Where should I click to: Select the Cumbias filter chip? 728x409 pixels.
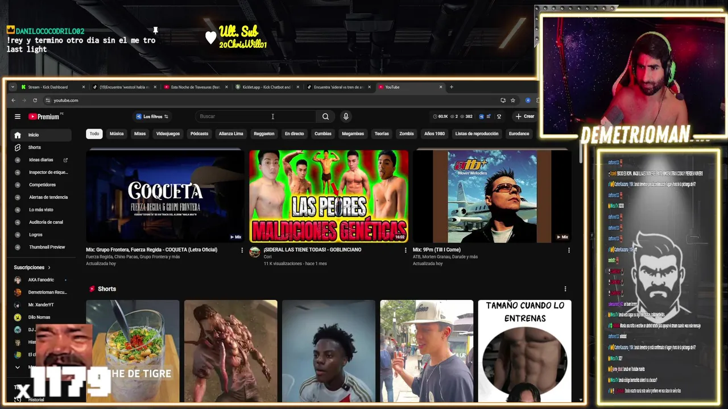tap(323, 134)
